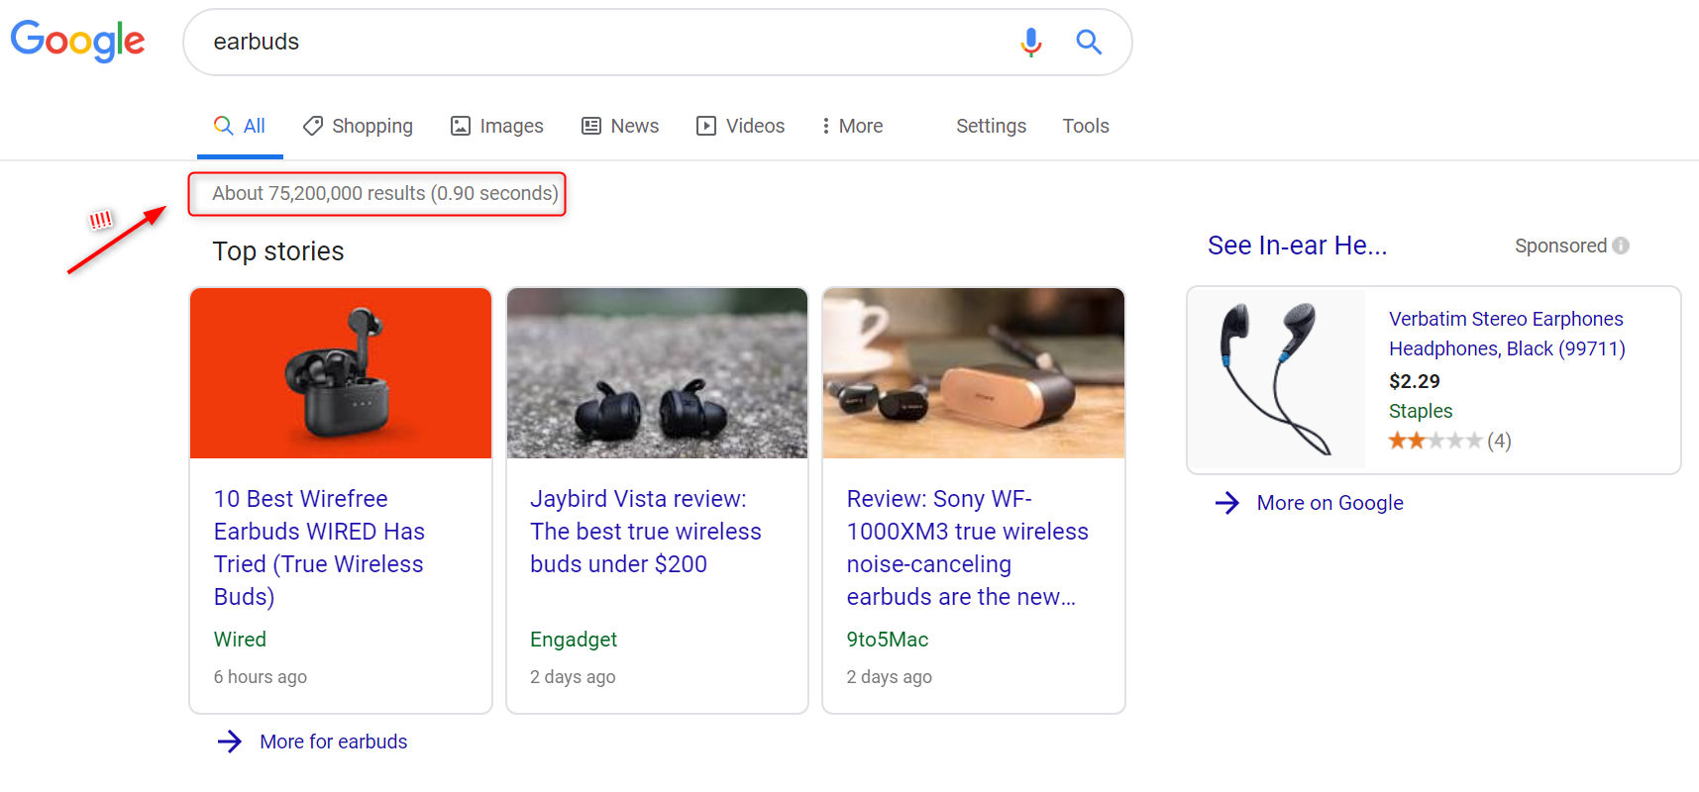Click the arrow beside More for earbuds

point(230,742)
